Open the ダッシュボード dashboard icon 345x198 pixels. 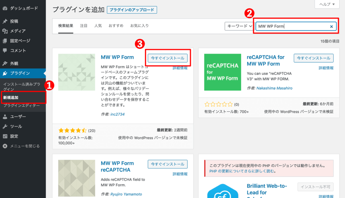[5, 8]
